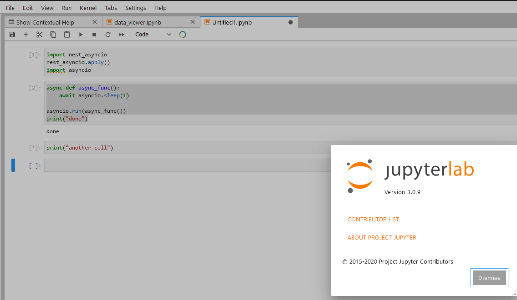The height and width of the screenshot is (300, 517).
Task: Save the notebook with the floppy disk icon
Action: tap(12, 35)
